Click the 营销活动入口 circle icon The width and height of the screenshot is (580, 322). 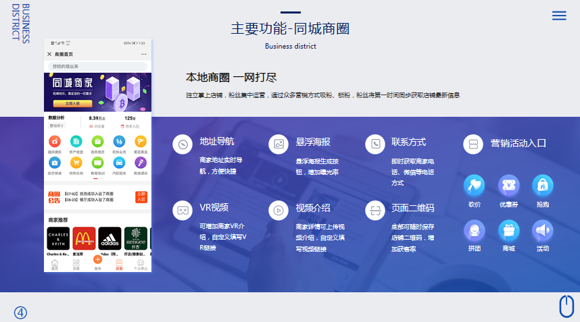473,144
